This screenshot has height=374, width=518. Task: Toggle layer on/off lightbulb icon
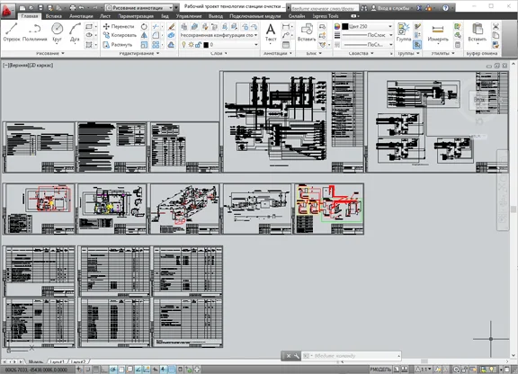pos(184,45)
